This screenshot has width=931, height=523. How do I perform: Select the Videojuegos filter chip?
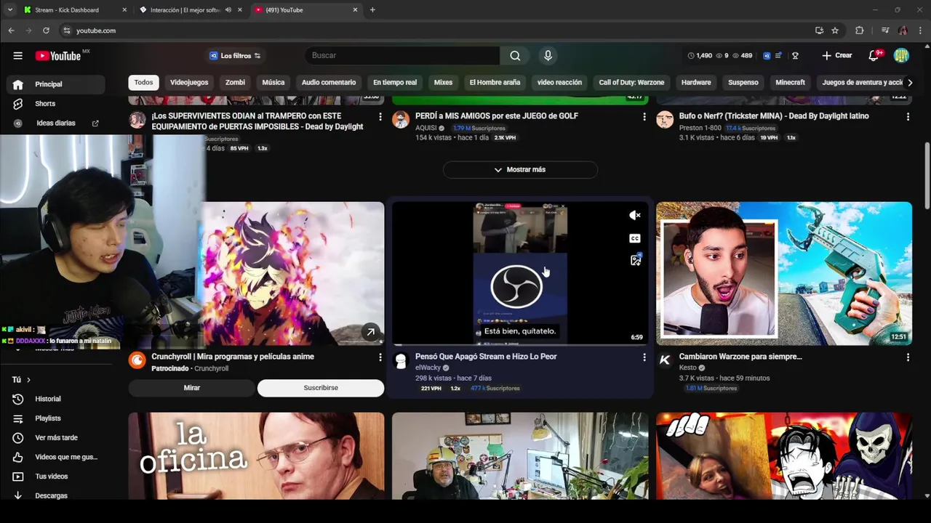pos(189,83)
